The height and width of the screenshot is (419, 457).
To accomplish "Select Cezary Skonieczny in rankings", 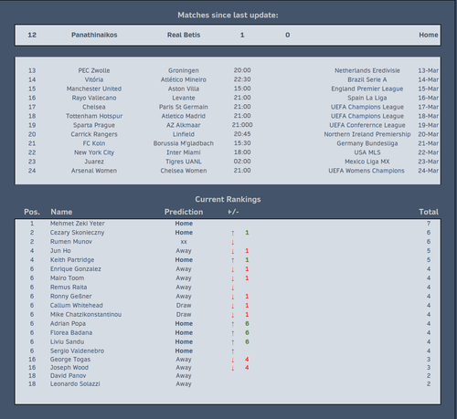I will 77,233.
